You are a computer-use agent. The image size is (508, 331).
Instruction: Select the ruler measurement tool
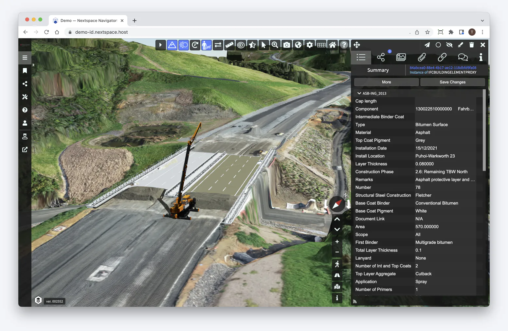click(x=229, y=45)
